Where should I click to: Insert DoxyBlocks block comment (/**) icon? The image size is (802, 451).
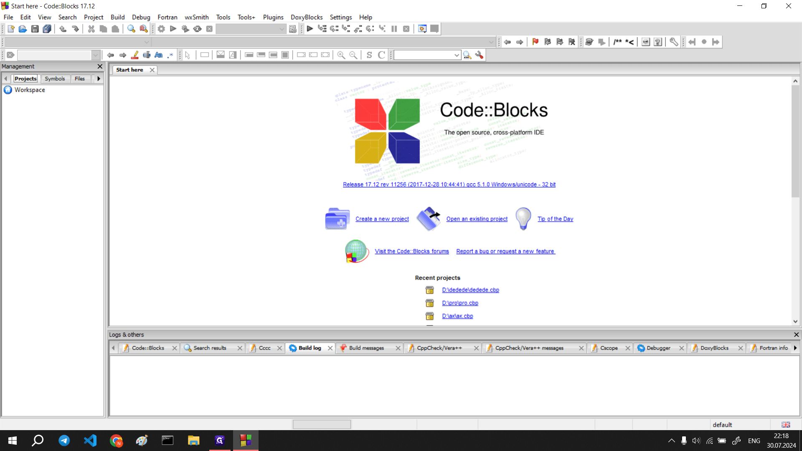pos(617,42)
